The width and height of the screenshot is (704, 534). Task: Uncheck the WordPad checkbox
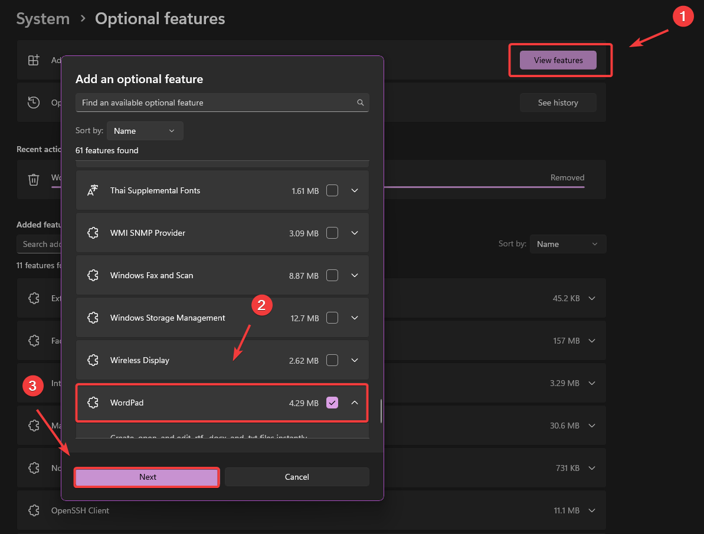click(x=332, y=403)
